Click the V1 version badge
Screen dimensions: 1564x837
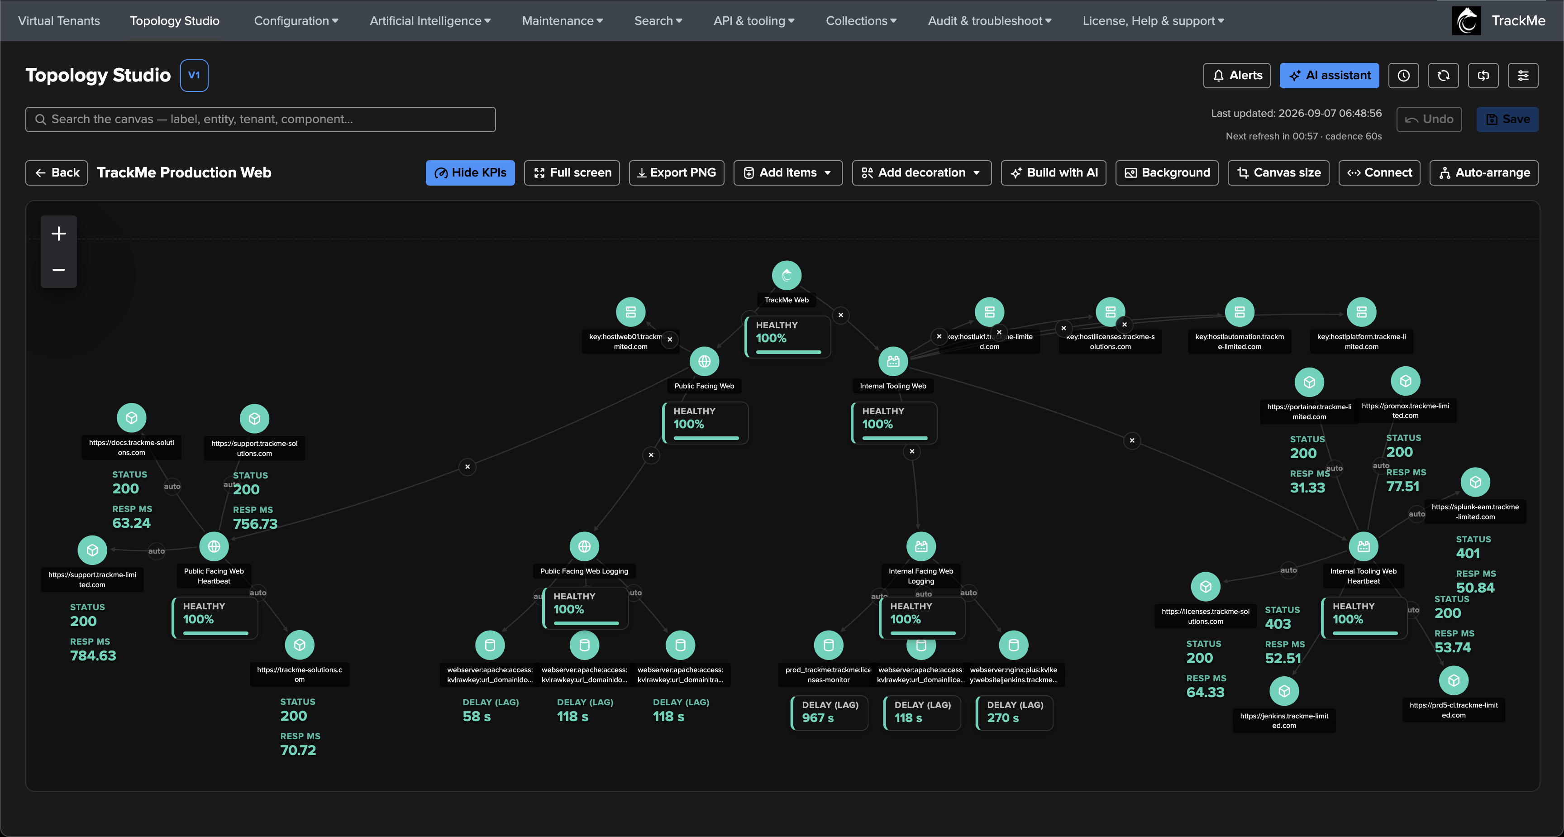194,75
